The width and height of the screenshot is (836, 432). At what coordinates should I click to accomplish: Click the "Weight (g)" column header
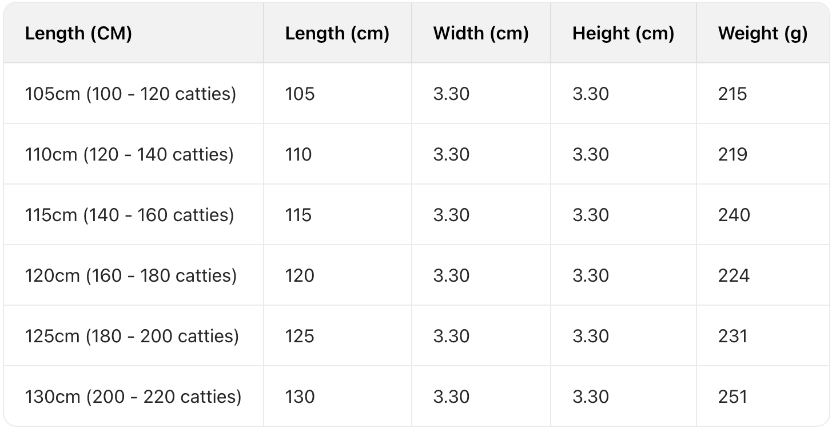(762, 34)
